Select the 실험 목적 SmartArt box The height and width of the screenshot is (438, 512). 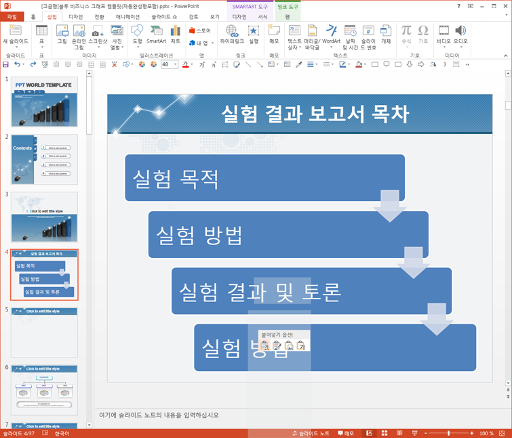265,178
